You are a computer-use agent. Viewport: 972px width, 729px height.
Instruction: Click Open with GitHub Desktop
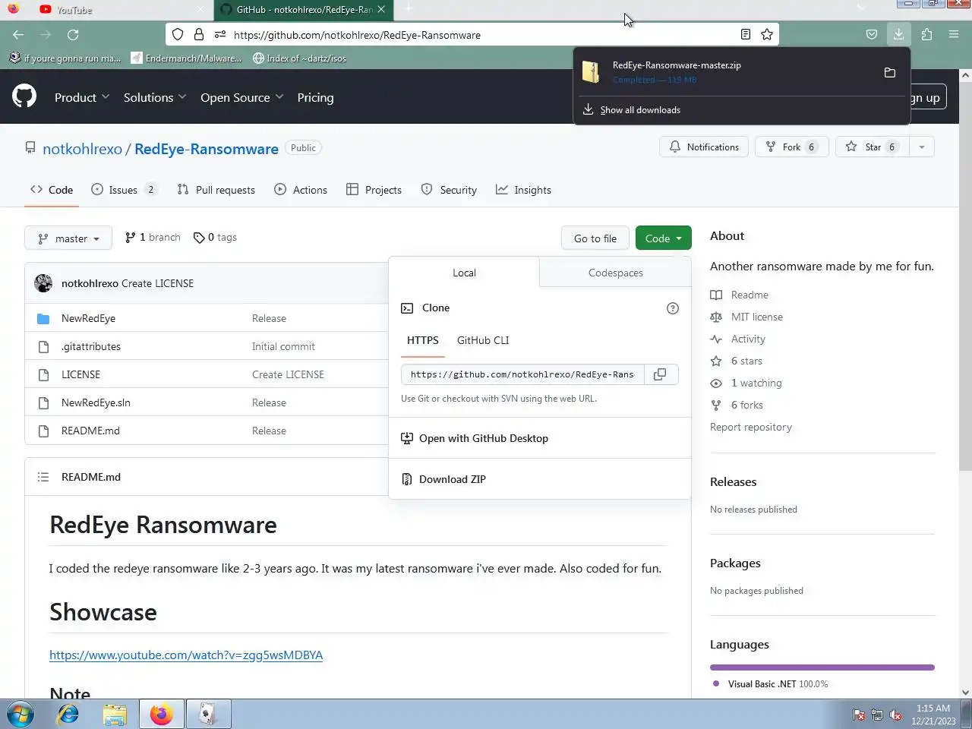coord(484,438)
